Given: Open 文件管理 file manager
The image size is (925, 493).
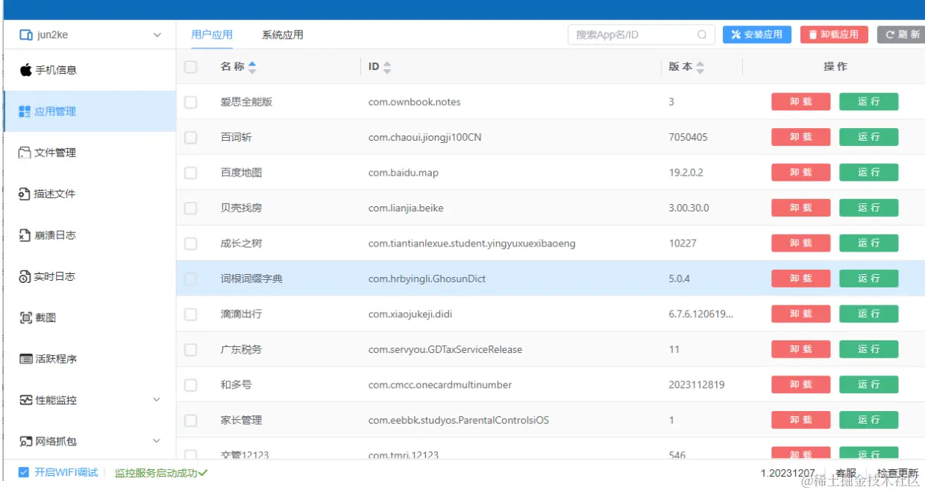Looking at the screenshot, I should [47, 153].
